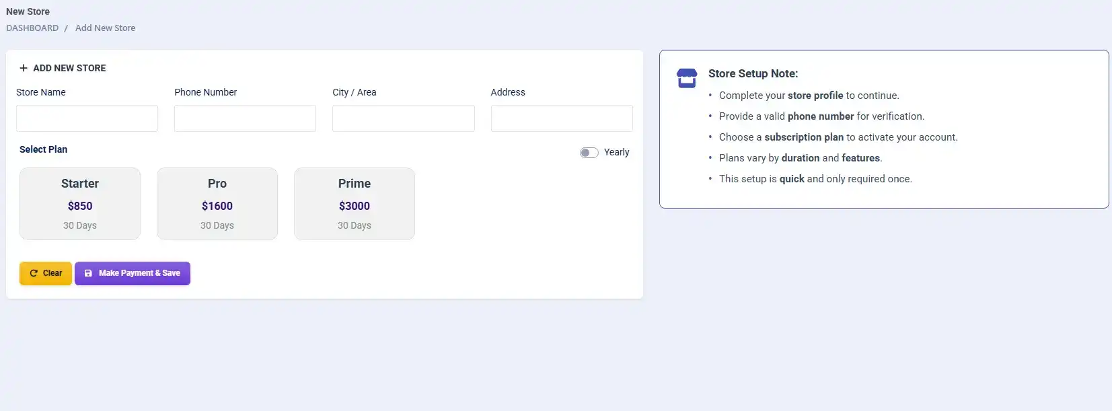Click the floppy disk icon on the save button
The width and height of the screenshot is (1112, 411).
[88, 273]
